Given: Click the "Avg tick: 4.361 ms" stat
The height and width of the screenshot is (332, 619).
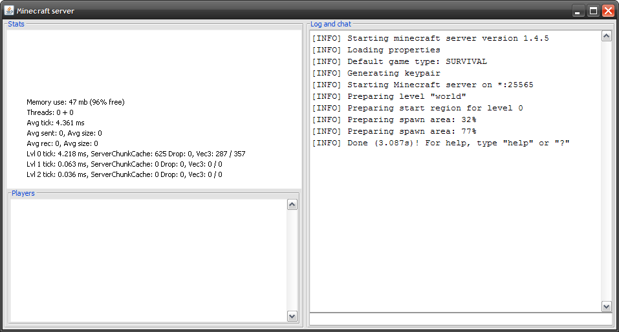Looking at the screenshot, I should [x=56, y=123].
